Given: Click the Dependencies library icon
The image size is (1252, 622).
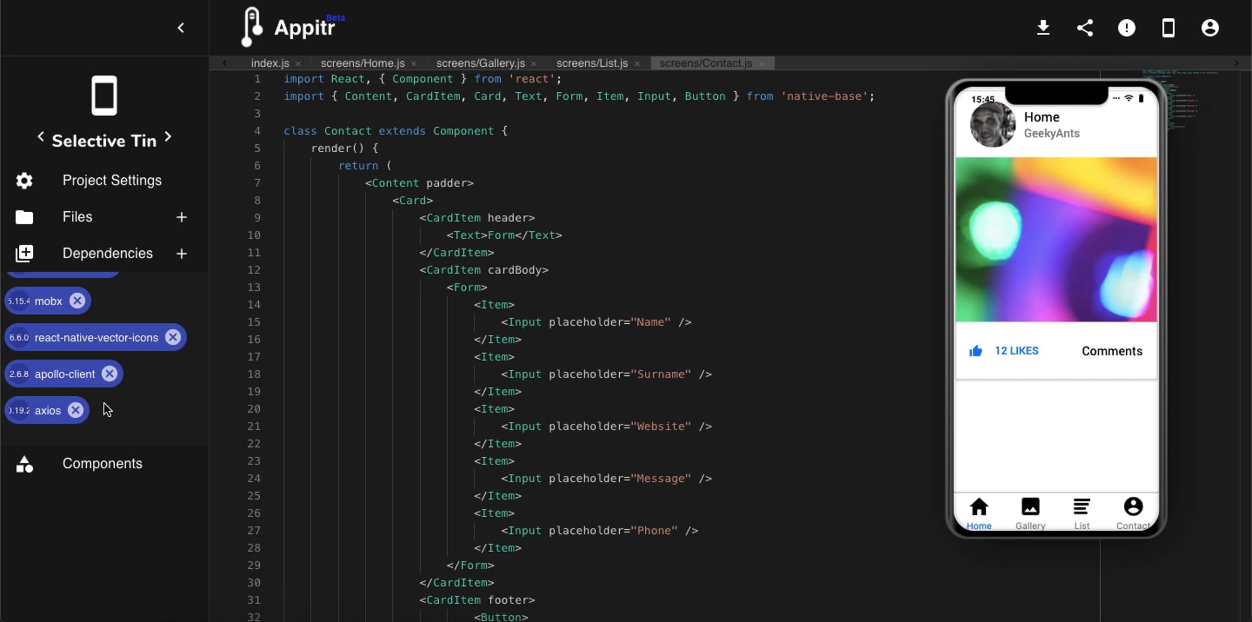Looking at the screenshot, I should click(24, 253).
